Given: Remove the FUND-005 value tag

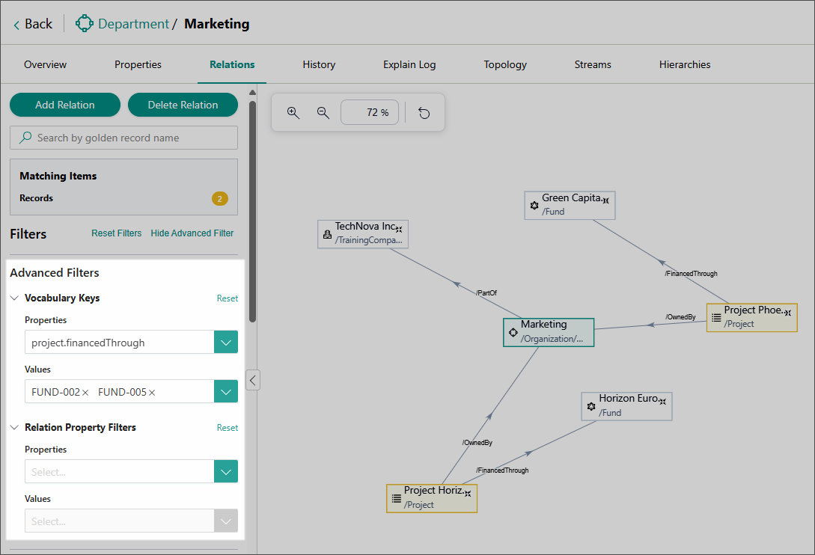Looking at the screenshot, I should tap(152, 393).
